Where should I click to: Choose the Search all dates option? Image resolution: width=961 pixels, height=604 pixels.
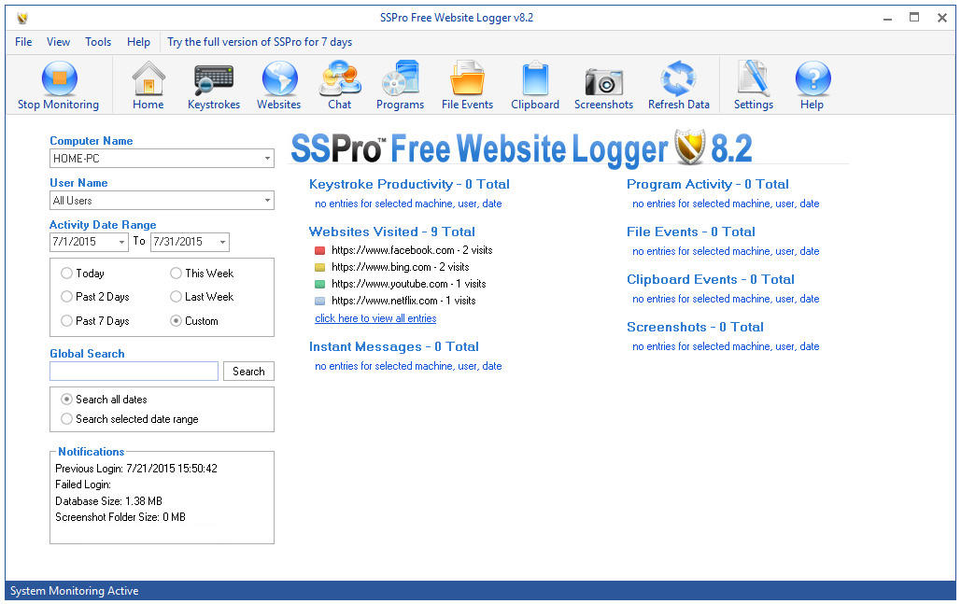click(x=66, y=399)
